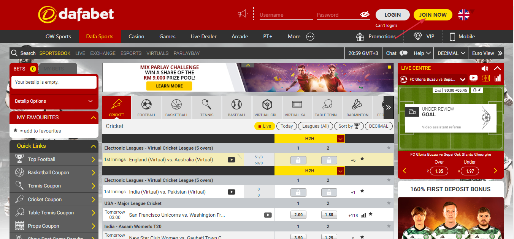Open the ESPORTS tab
Screen dimensions: 514x239
(x=131, y=53)
